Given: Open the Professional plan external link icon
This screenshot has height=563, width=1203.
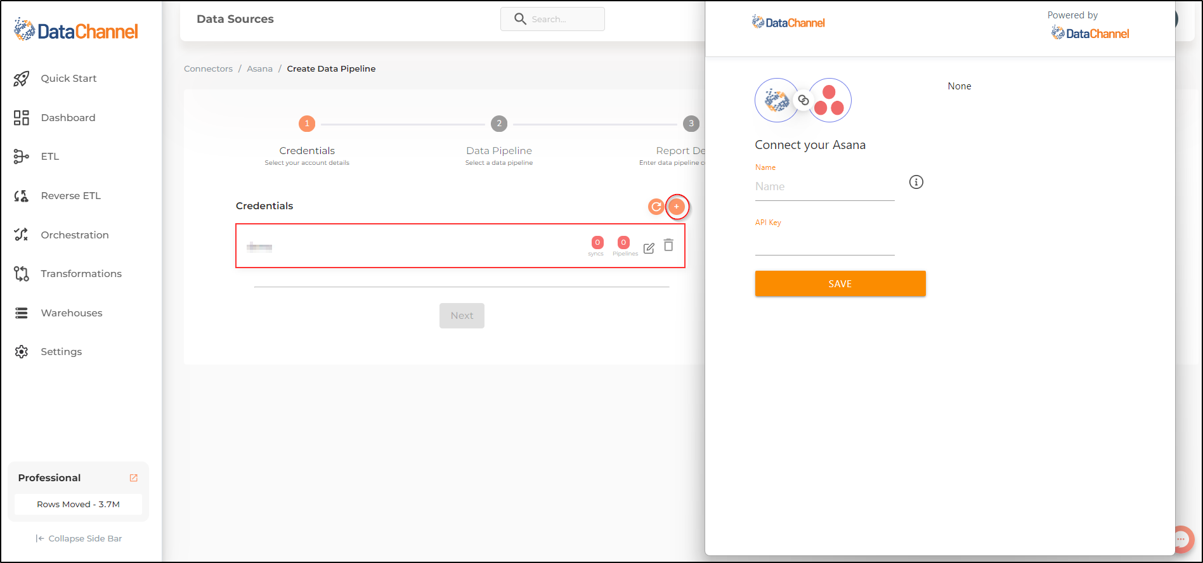Looking at the screenshot, I should [134, 478].
